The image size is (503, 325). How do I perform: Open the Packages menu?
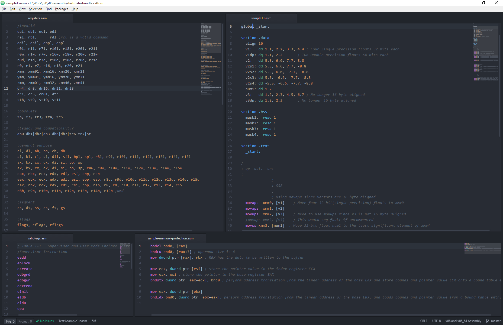(x=62, y=9)
